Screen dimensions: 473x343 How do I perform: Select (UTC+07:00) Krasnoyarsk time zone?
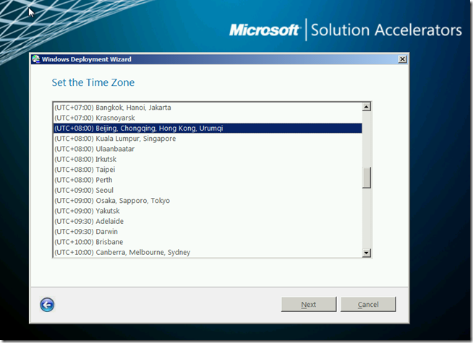click(208, 118)
